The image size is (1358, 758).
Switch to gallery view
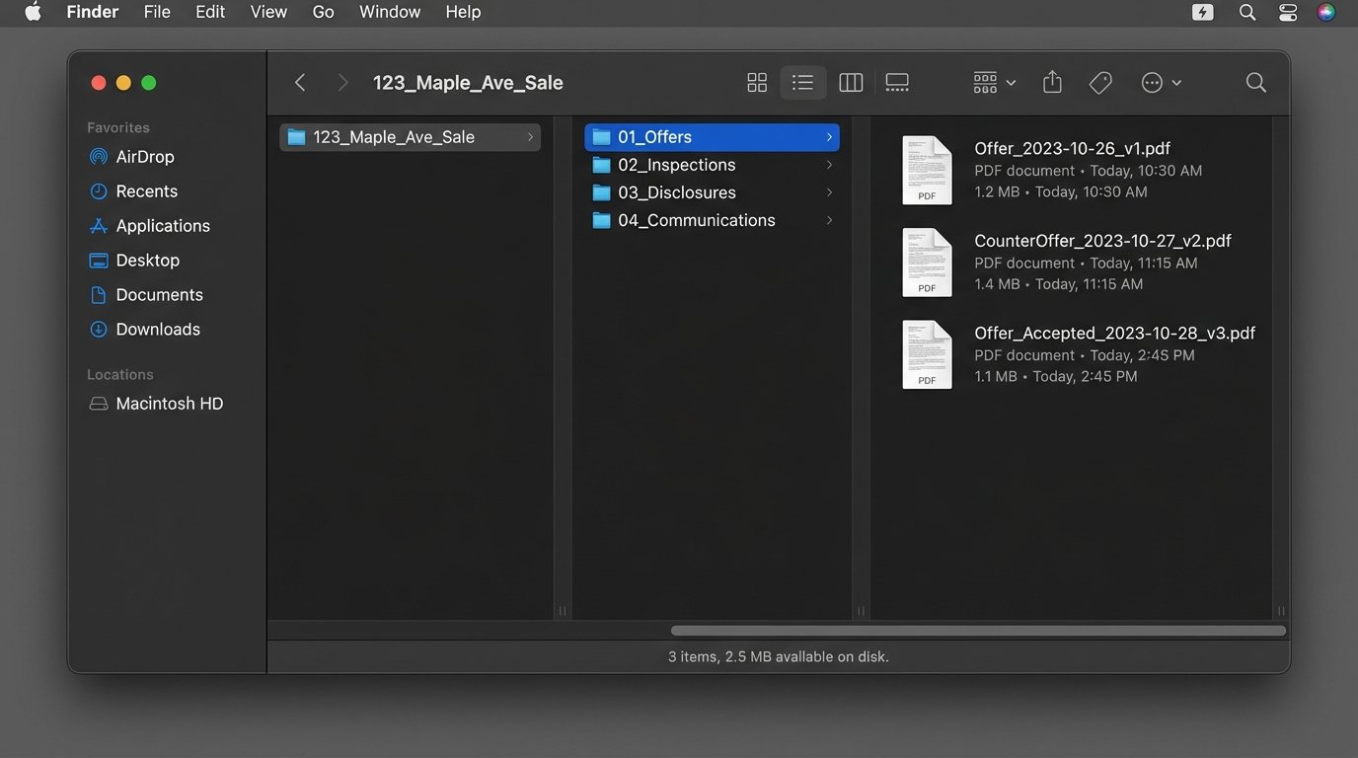(897, 83)
